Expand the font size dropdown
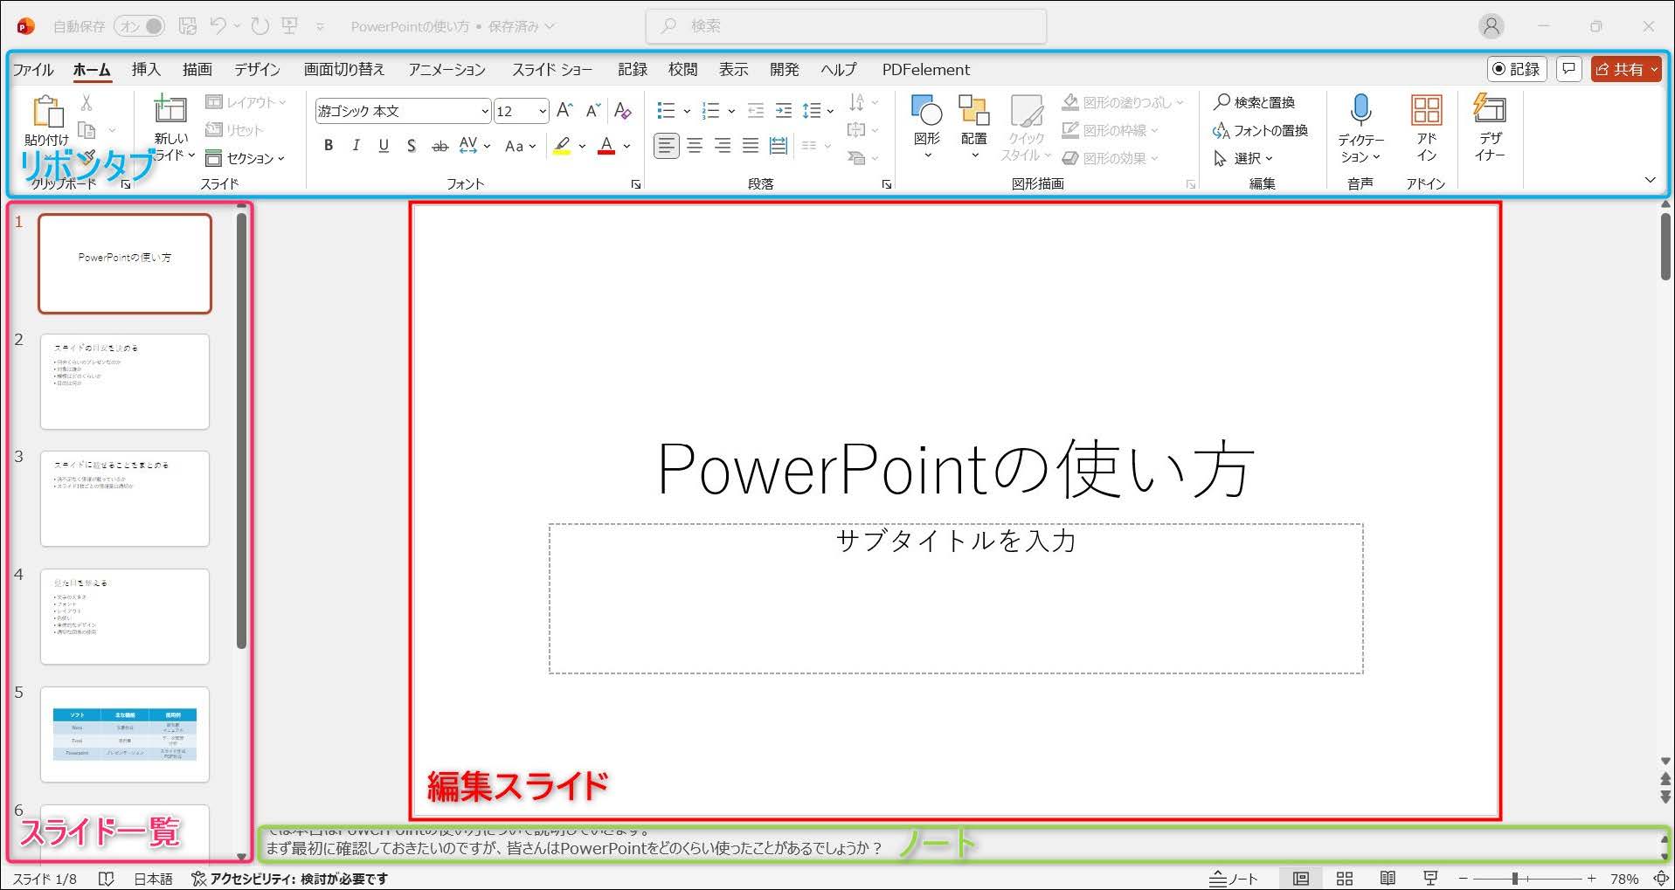Viewport: 1675px width, 890px height. pos(542,111)
